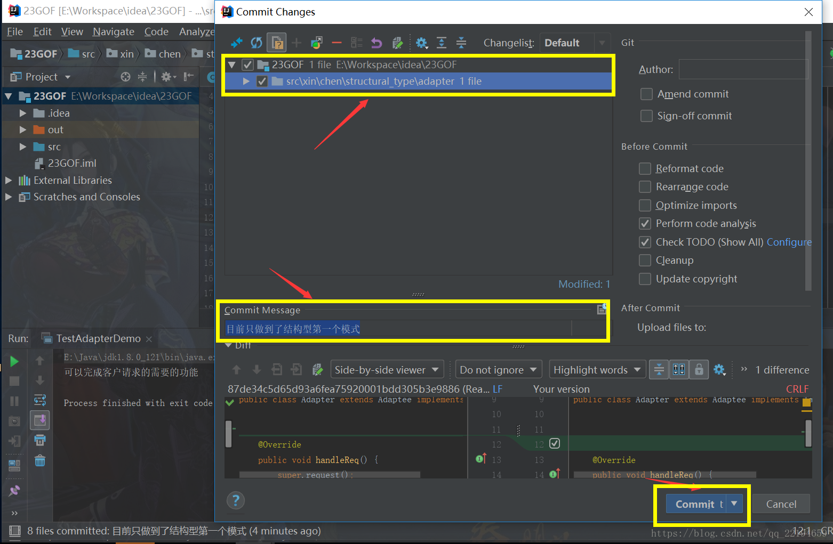Uncheck Check TODO (Show All)

(645, 242)
